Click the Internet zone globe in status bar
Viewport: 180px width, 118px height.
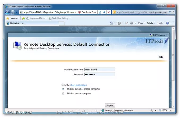(103, 110)
